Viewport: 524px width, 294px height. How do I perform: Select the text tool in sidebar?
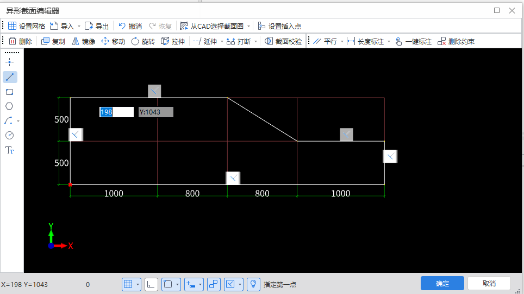10,150
